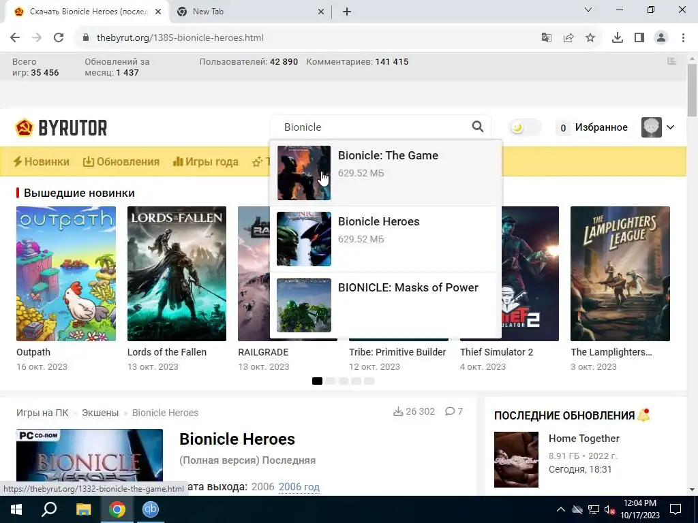Click Bionicle Heroes suggestion thumbnail

click(304, 239)
